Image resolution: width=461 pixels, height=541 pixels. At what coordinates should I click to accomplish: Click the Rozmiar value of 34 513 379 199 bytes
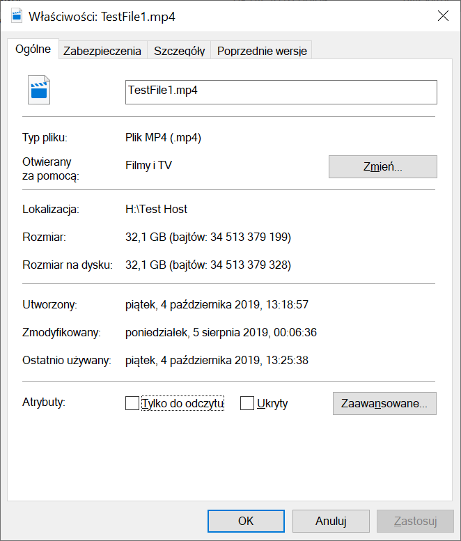pyautogui.click(x=208, y=237)
